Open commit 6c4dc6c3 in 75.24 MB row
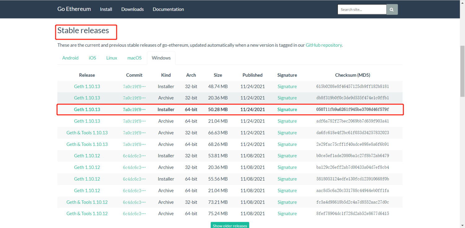This screenshot has height=228, width=465. 134,214
